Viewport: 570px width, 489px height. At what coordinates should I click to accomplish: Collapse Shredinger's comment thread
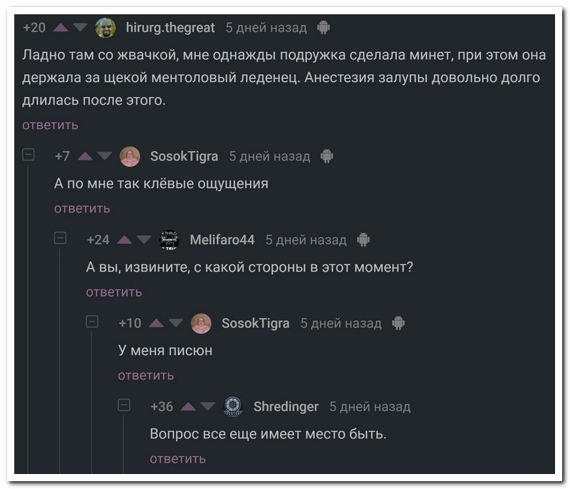click(x=124, y=405)
